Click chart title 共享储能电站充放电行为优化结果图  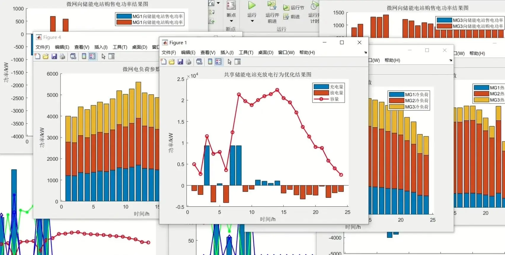point(268,74)
